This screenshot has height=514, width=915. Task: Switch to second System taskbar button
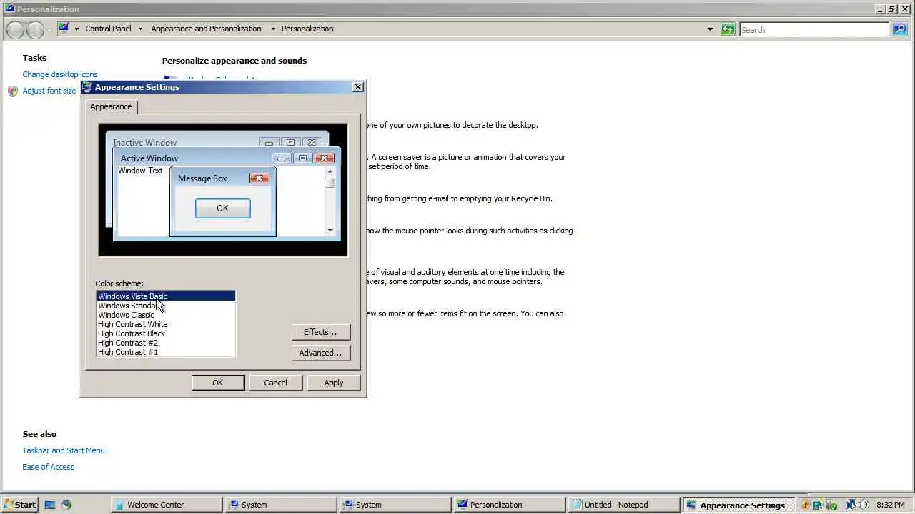tap(396, 505)
